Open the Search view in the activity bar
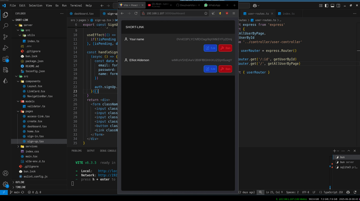Image resolution: width=360 pixels, height=201 pixels. 5,26
